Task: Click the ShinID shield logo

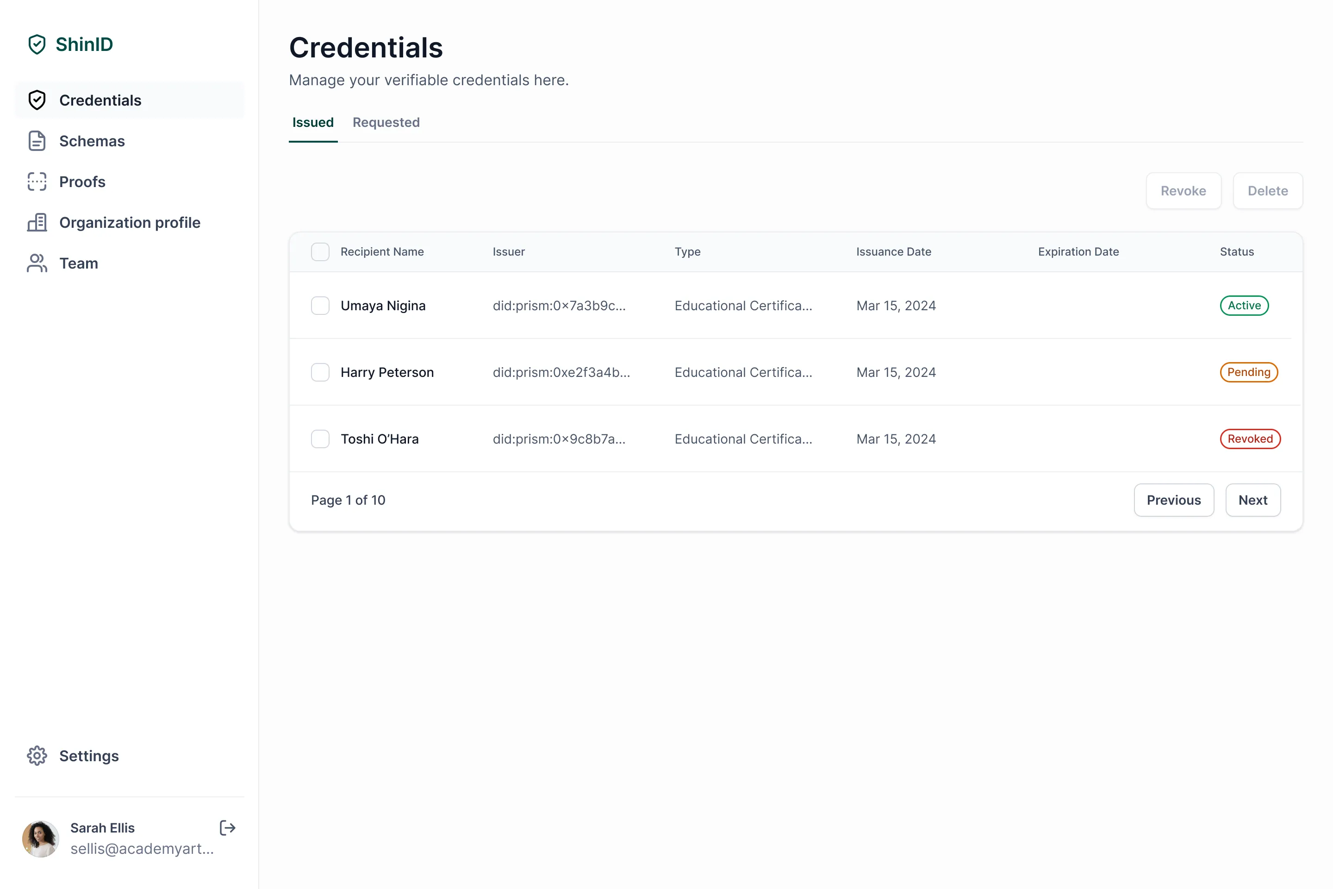Action: 37,44
